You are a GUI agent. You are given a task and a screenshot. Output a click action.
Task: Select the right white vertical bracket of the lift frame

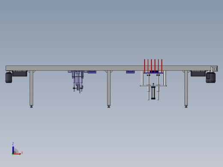(x=165, y=78)
